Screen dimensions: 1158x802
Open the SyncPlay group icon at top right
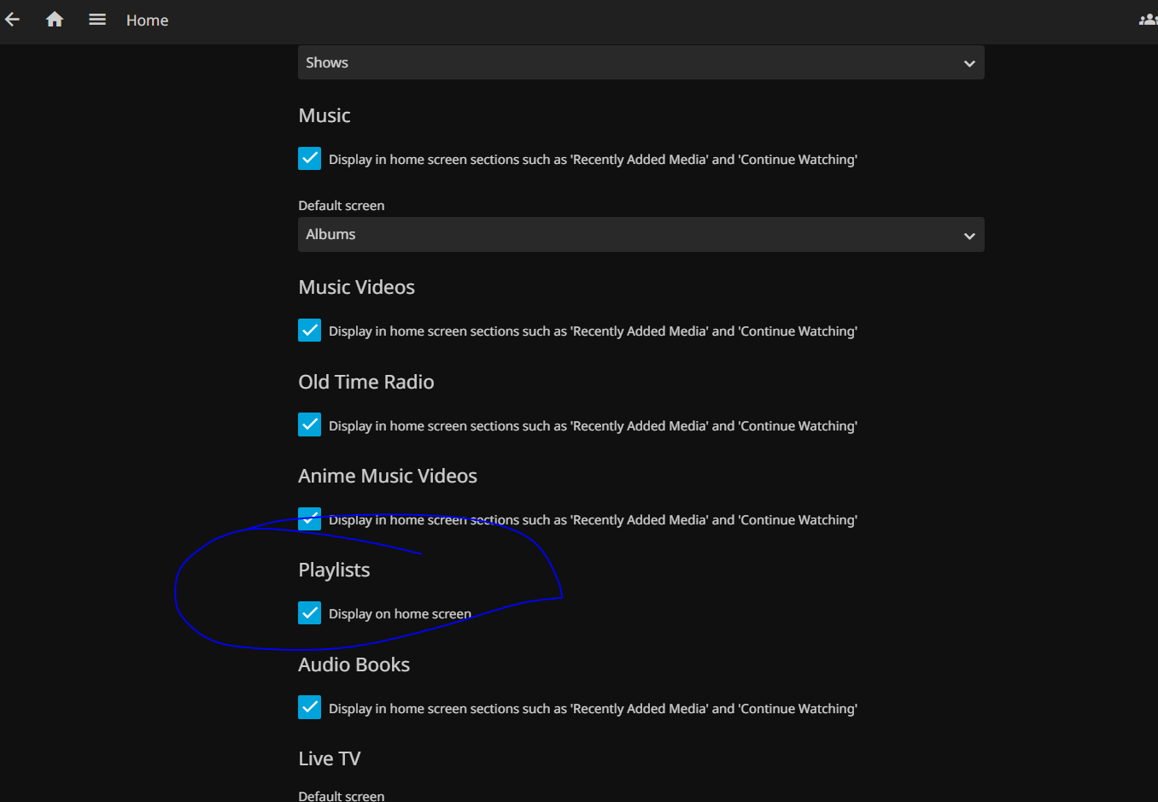pos(1148,20)
